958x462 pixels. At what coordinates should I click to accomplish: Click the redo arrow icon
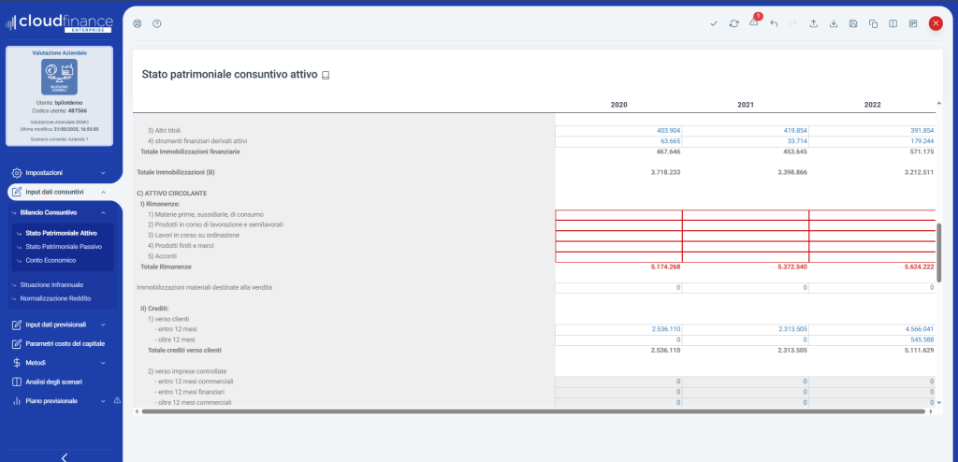pyautogui.click(x=793, y=23)
